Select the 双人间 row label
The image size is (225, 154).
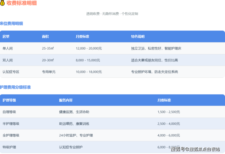tap(8, 60)
